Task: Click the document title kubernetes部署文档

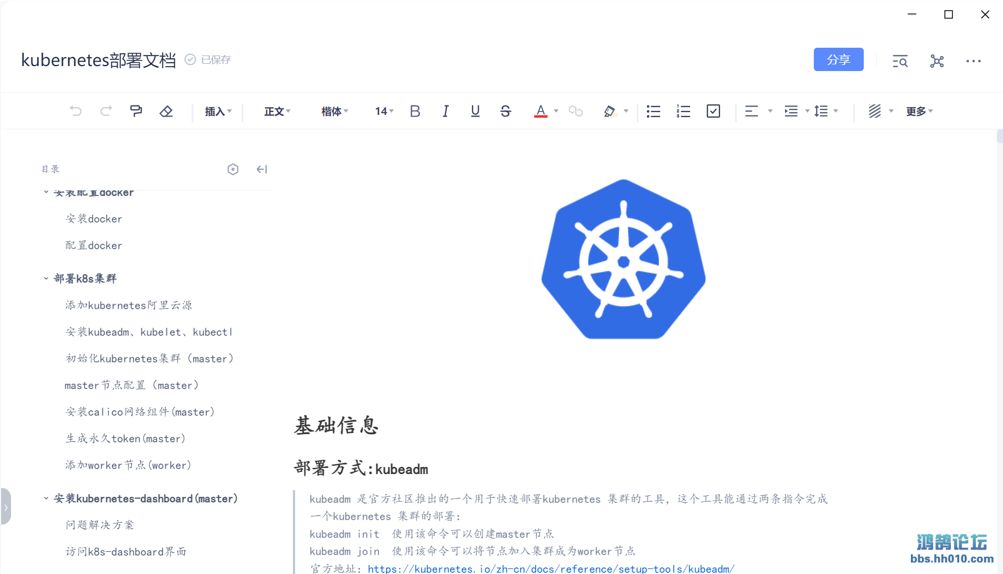Action: click(99, 59)
